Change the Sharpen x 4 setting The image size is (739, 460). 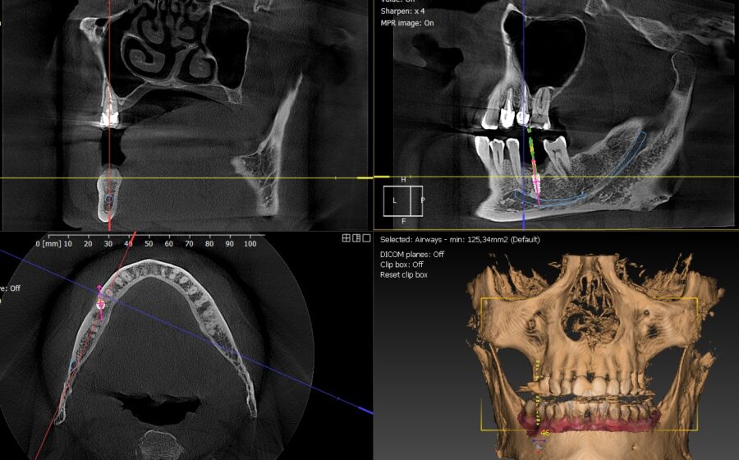coord(402,11)
